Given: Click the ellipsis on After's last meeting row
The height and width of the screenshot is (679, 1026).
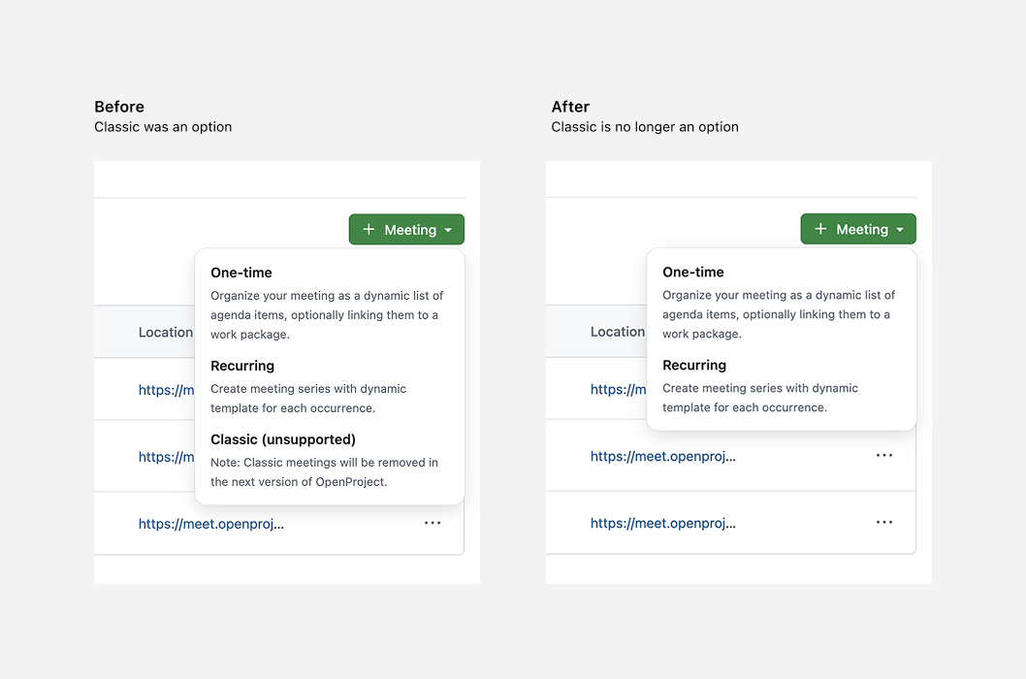Looking at the screenshot, I should (x=883, y=522).
